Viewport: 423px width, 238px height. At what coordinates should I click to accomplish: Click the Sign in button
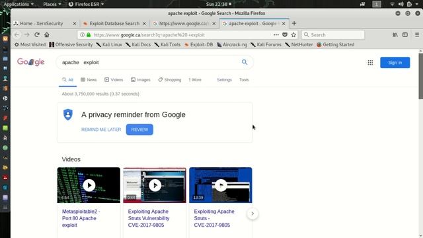395,63
